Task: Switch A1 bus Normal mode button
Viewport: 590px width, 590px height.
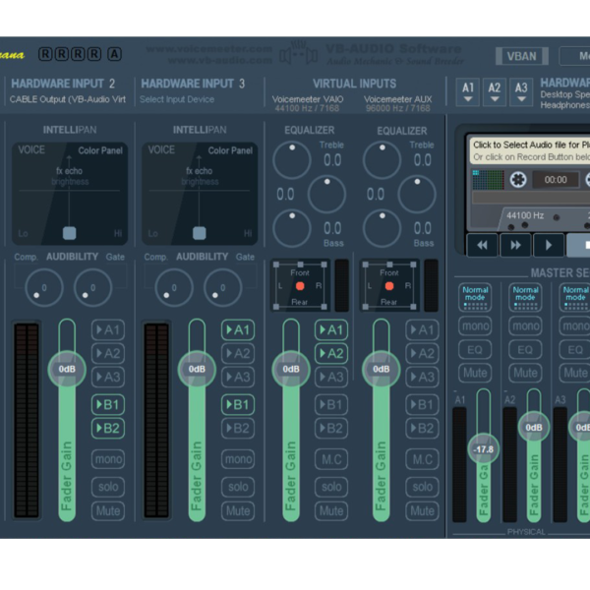Action: 475,298
